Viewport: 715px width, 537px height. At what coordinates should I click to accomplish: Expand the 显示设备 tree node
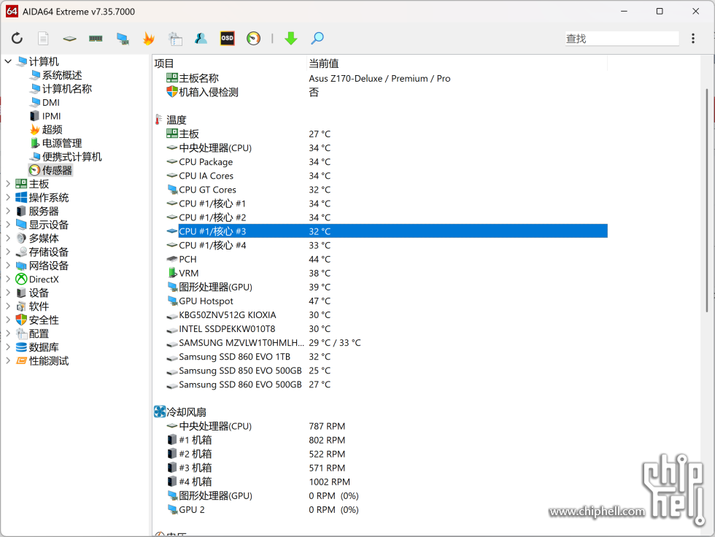click(x=8, y=225)
